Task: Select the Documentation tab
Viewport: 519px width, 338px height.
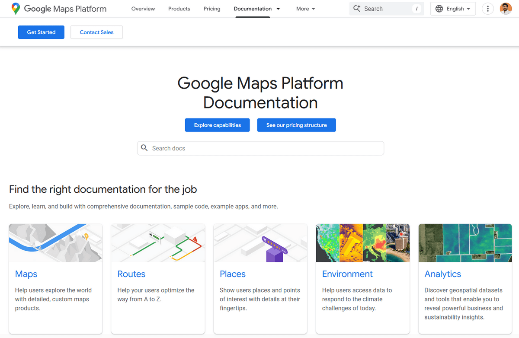Action: pos(253,9)
